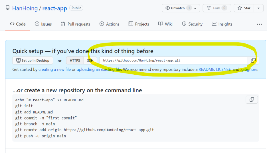Screen dimensions: 267x153
Task: Open the Wiki tab
Action: [165, 24]
